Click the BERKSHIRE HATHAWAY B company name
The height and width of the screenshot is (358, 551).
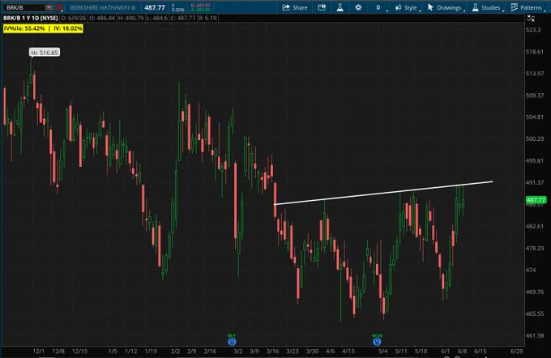tap(102, 7)
